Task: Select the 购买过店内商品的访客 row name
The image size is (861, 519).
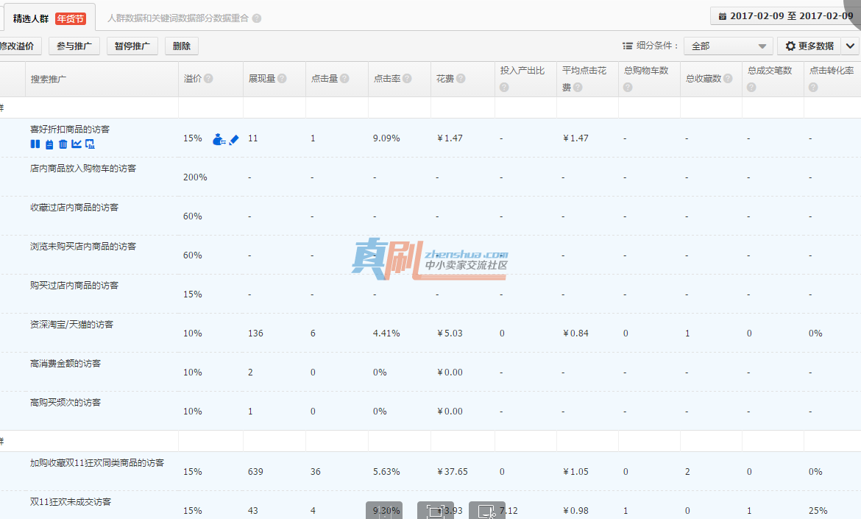Action: tap(74, 286)
